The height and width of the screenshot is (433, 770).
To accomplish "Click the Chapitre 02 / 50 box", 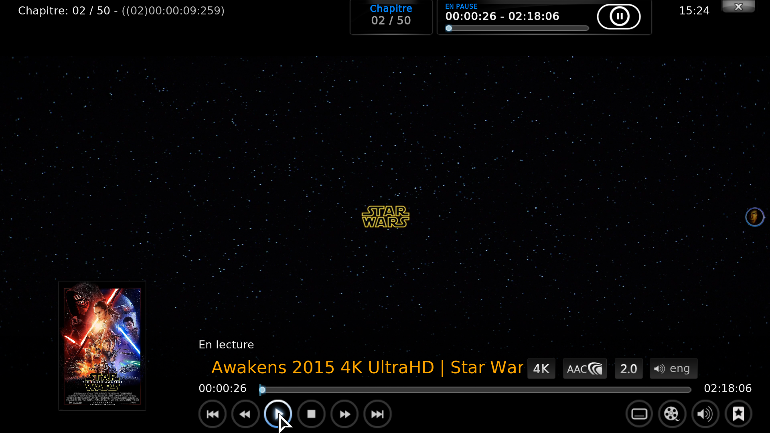I will point(391,16).
